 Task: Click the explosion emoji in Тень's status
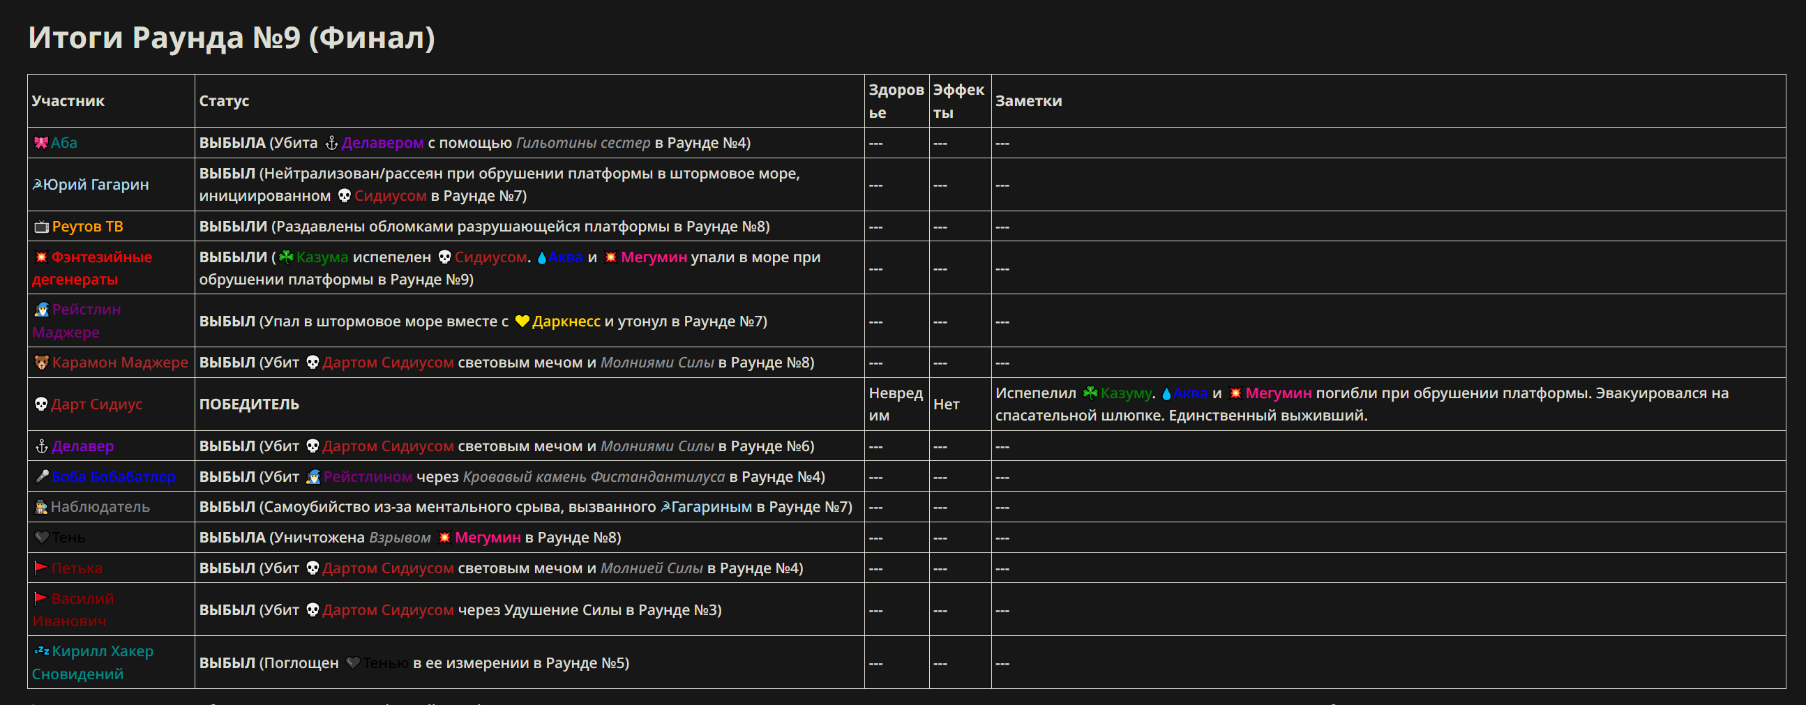click(444, 538)
